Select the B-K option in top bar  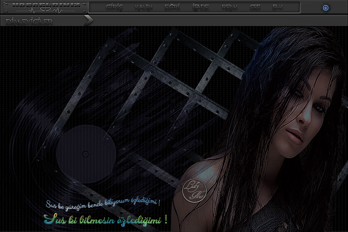click(278, 7)
